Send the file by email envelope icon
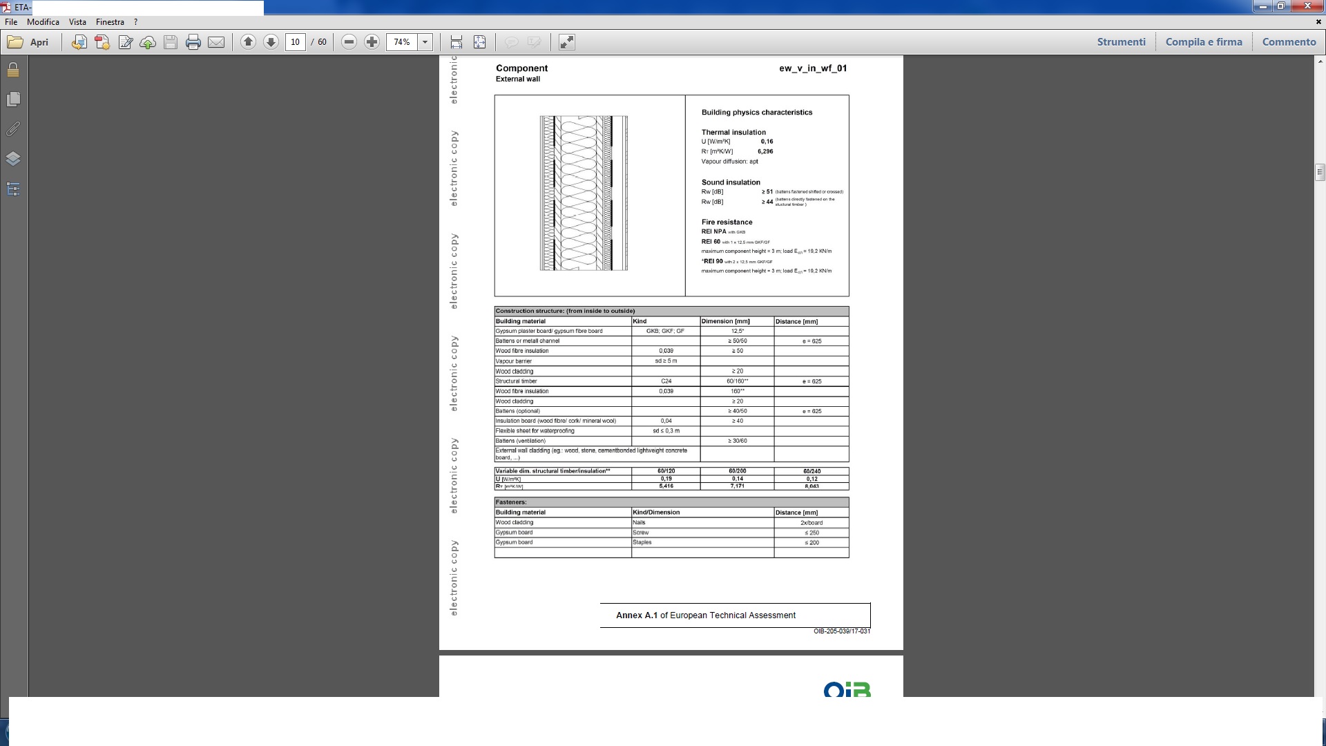 coord(216,42)
